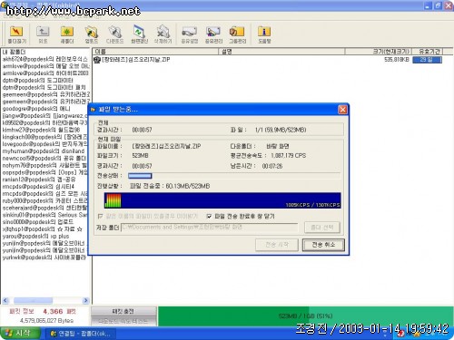Click the blue transfer speed graph
Viewport: 454px width, 340px height.
coord(222,200)
